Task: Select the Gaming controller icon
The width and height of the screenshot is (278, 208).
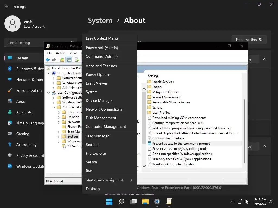Action: pos(10,134)
